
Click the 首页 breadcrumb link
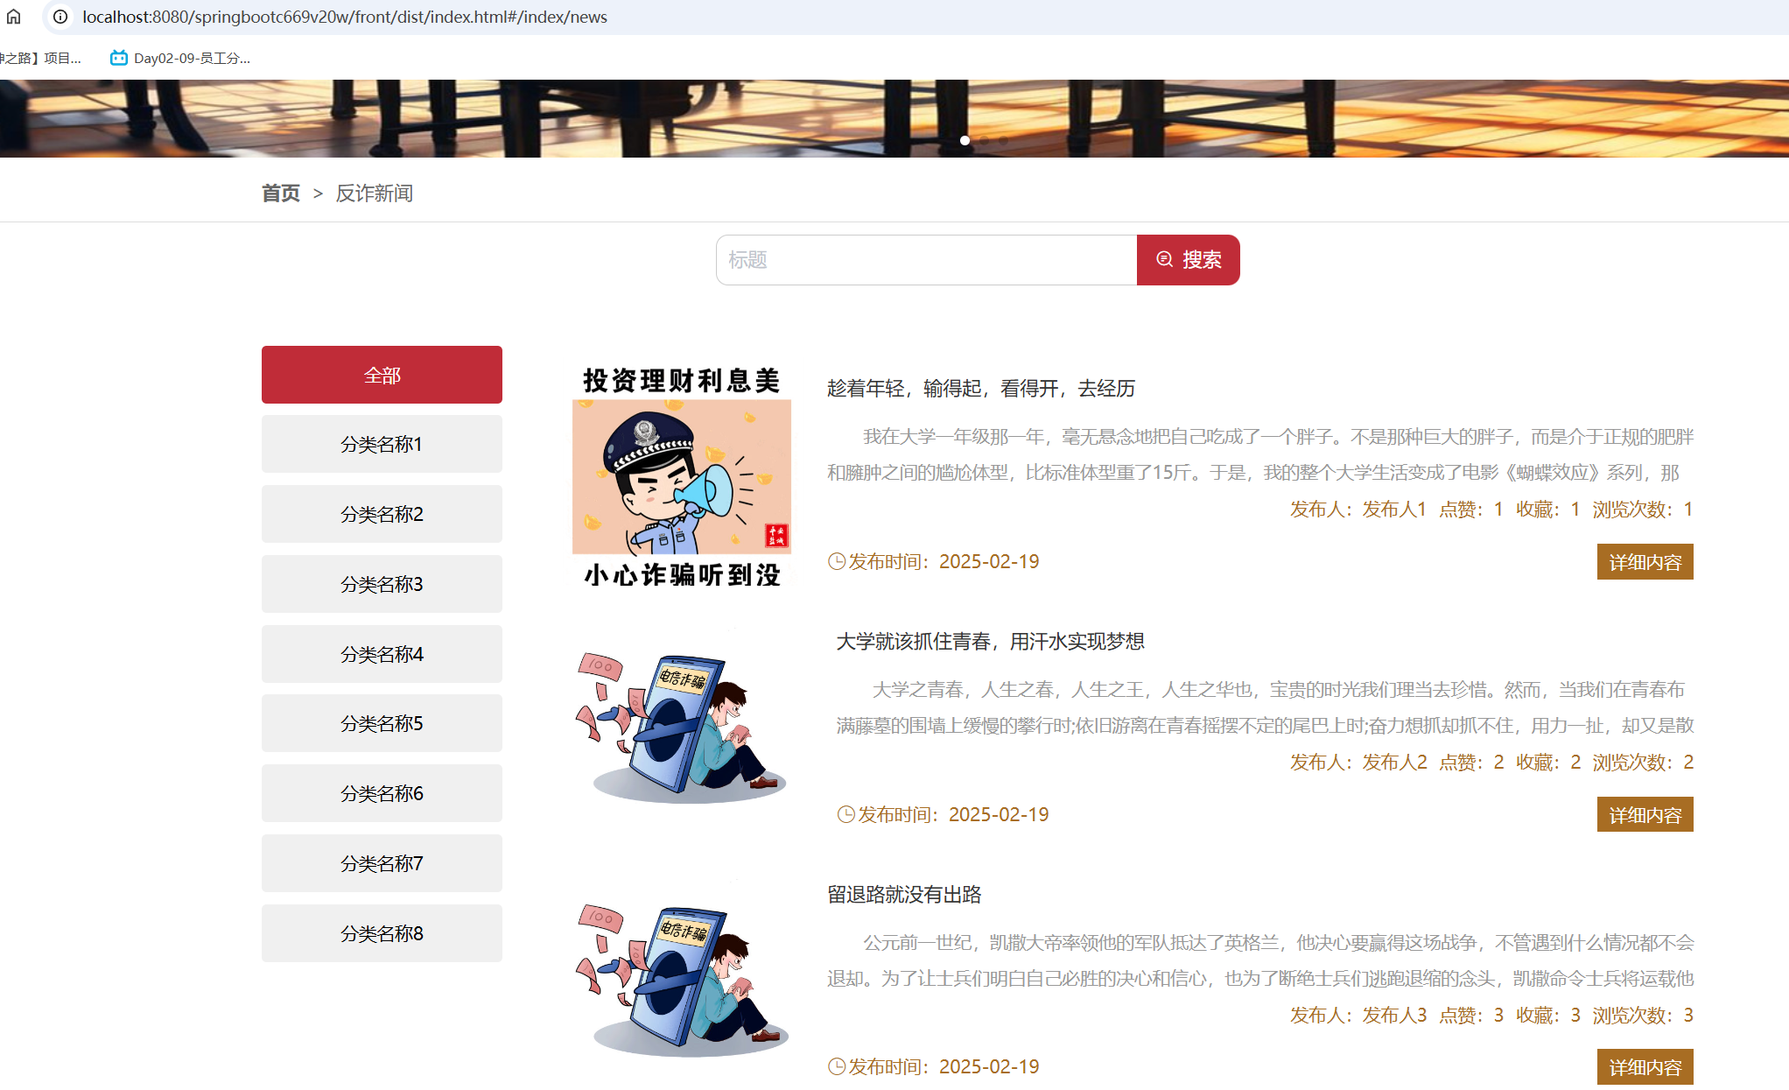(281, 193)
